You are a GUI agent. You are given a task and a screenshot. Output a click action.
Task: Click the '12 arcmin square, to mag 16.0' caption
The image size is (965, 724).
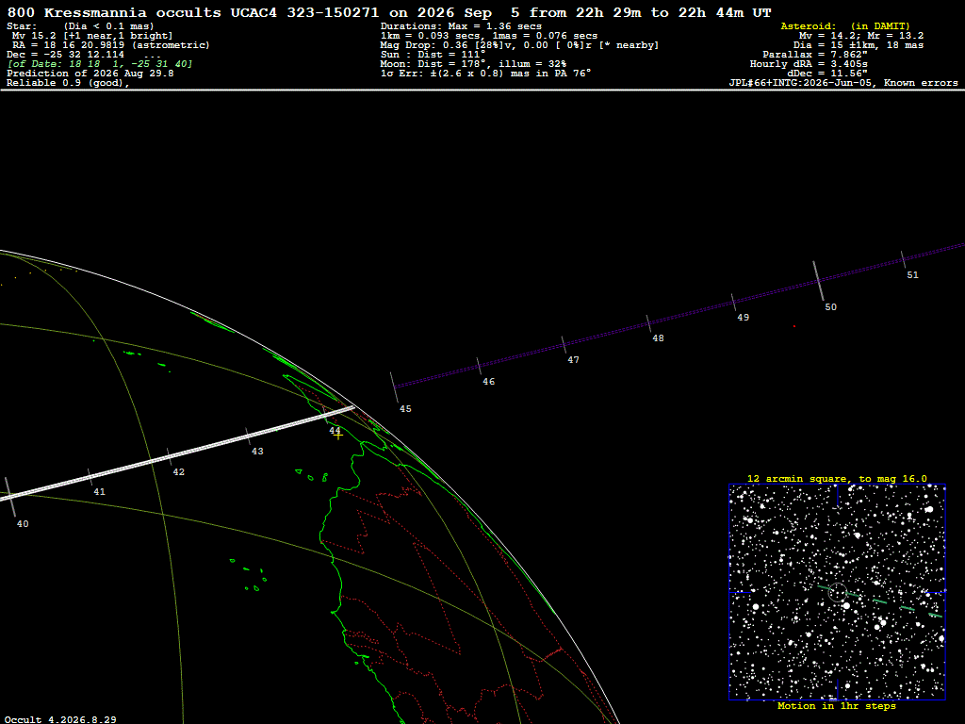(x=837, y=478)
